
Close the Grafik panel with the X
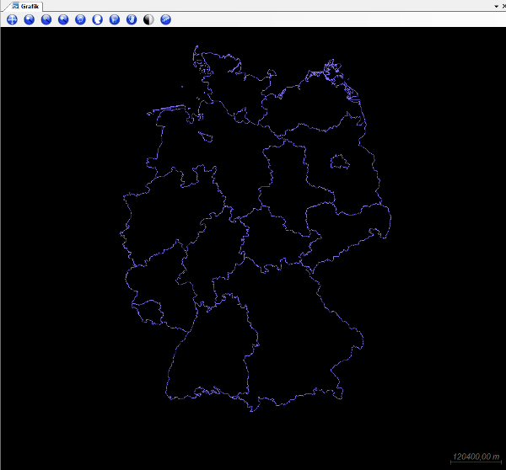pos(503,6)
